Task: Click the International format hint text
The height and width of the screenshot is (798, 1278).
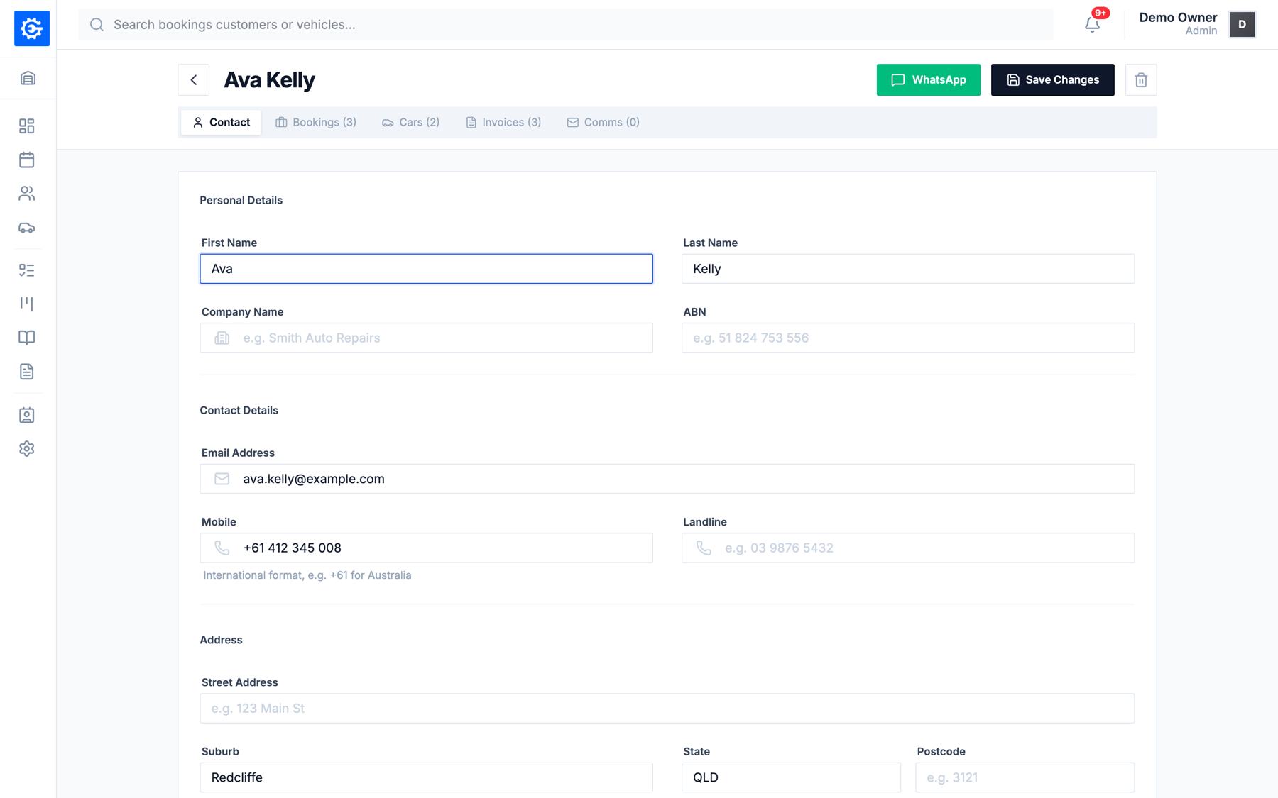Action: [x=307, y=575]
